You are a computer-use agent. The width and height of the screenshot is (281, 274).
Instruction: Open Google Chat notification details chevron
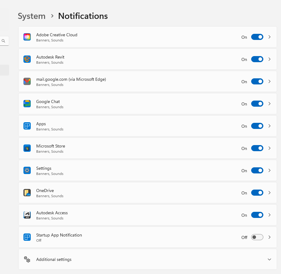click(x=269, y=104)
